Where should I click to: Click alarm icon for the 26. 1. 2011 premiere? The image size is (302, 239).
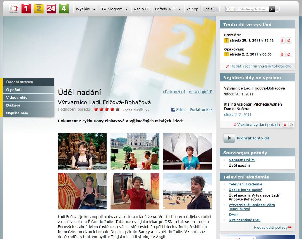click(x=289, y=41)
